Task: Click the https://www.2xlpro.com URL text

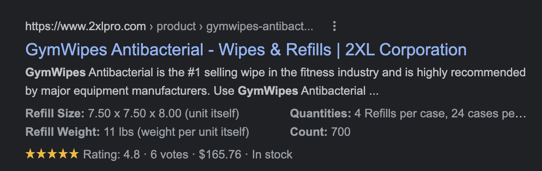Action: pos(86,27)
